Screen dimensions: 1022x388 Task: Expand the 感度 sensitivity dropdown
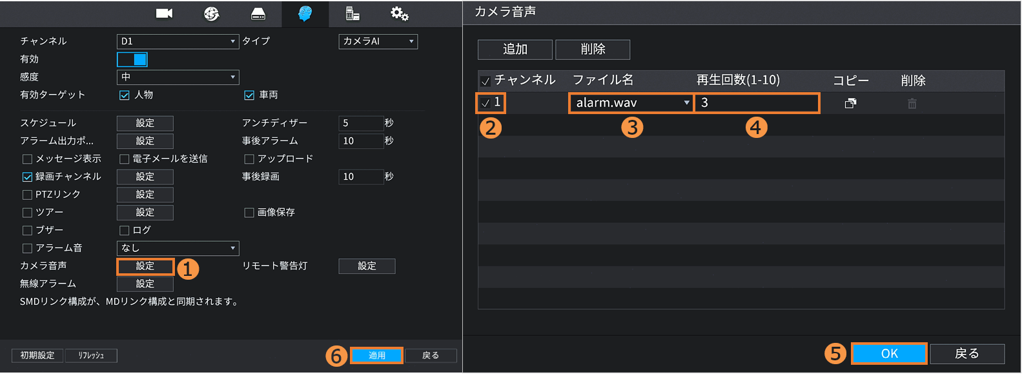(178, 77)
